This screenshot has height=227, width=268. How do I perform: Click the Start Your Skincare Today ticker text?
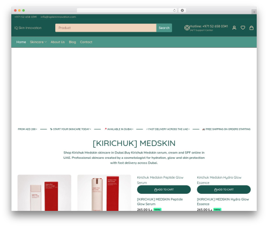(x=71, y=129)
